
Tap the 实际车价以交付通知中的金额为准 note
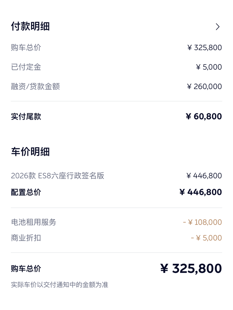(x=60, y=285)
